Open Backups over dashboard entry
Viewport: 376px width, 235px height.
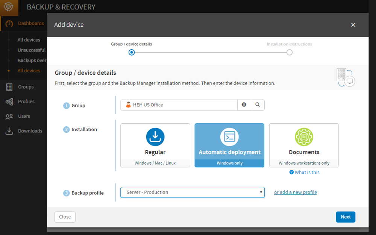(32, 61)
